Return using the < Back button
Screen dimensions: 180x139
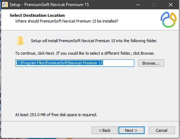pyautogui.click(x=104, y=130)
